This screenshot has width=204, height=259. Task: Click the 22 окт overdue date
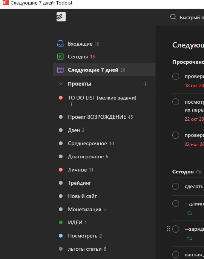194,119
